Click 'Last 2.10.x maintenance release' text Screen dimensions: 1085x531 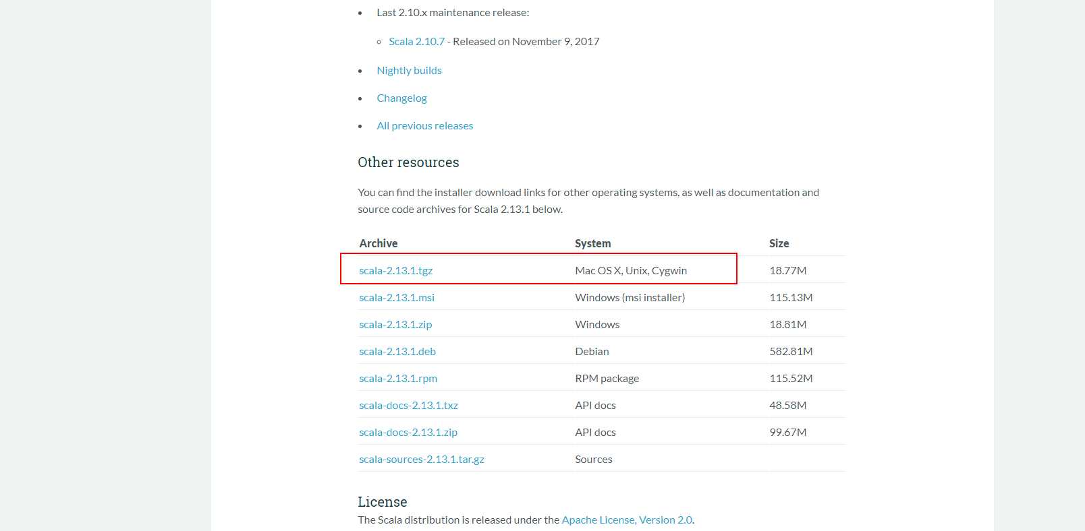coord(453,13)
